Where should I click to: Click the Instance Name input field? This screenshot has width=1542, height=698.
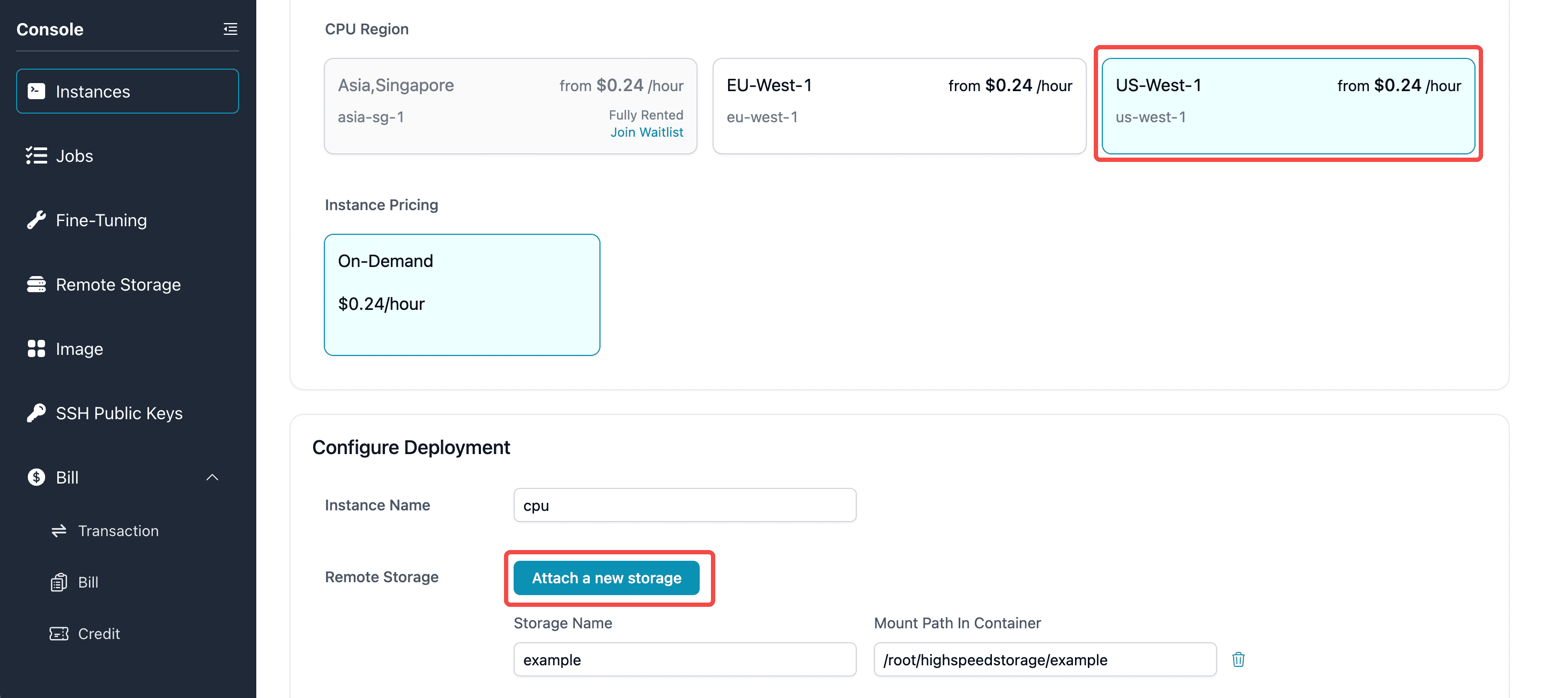pyautogui.click(x=684, y=504)
